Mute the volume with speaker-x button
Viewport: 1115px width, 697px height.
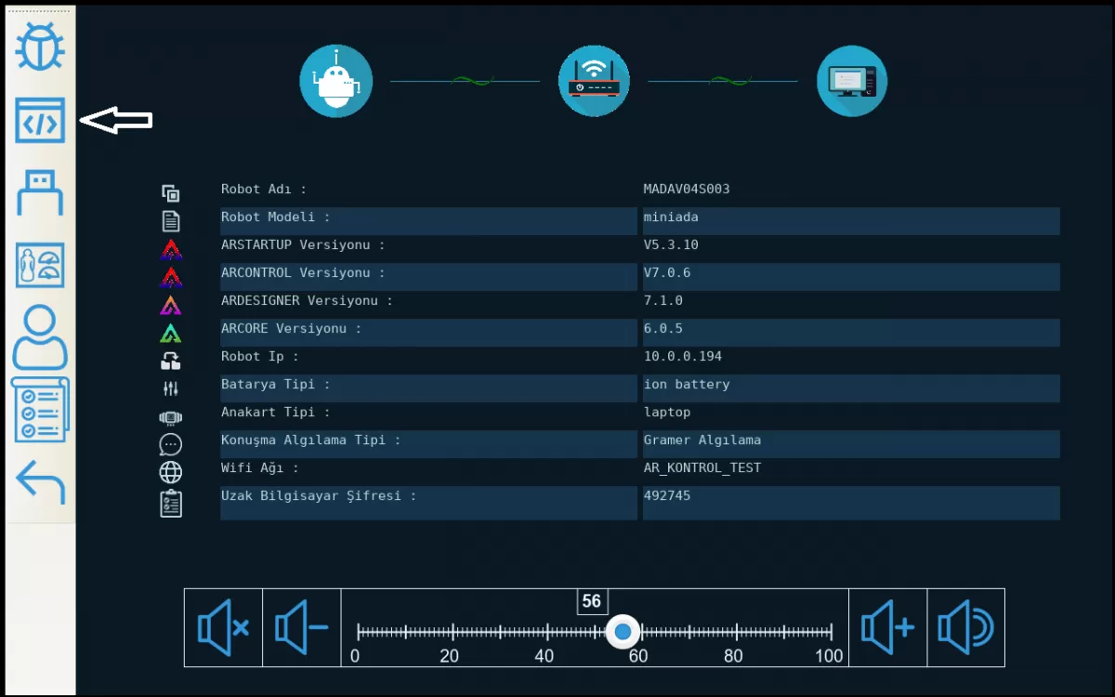coord(223,628)
